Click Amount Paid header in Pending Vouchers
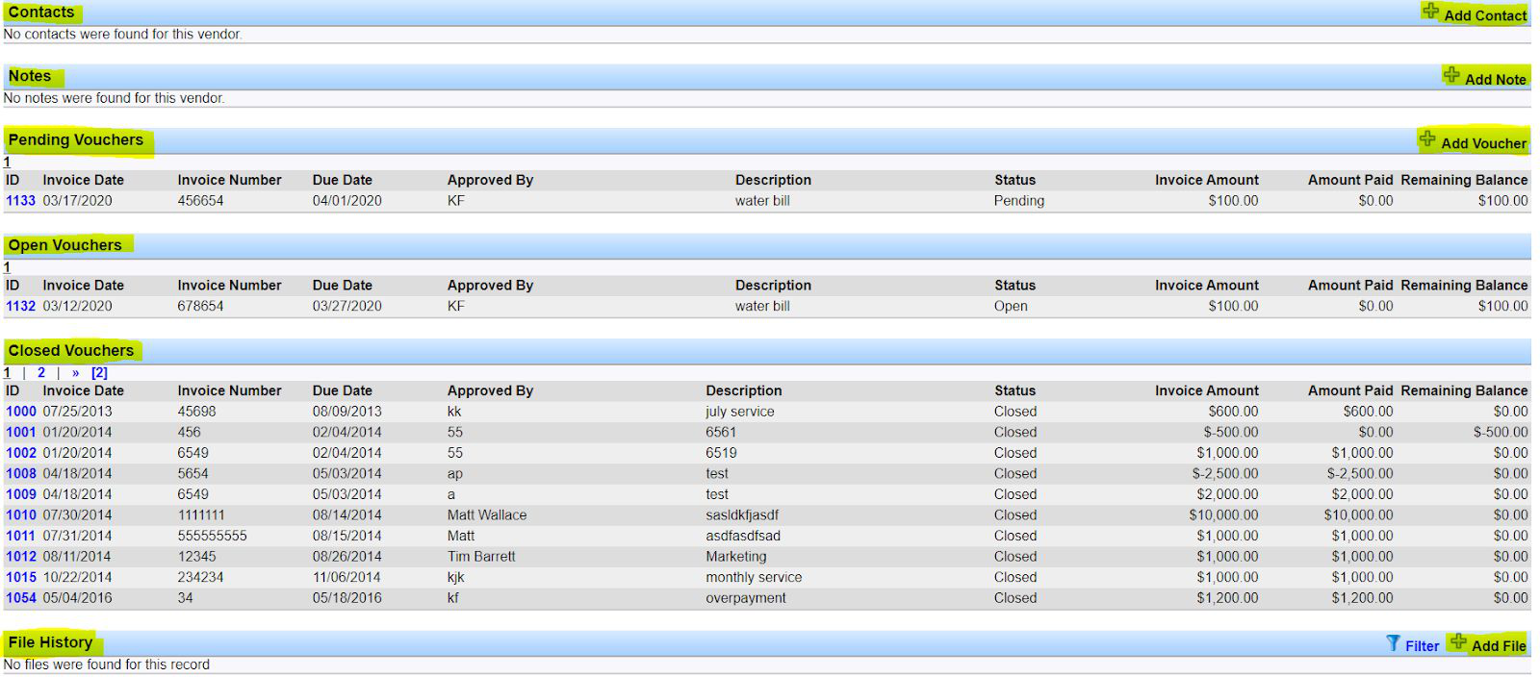1540x677 pixels. (x=1350, y=180)
